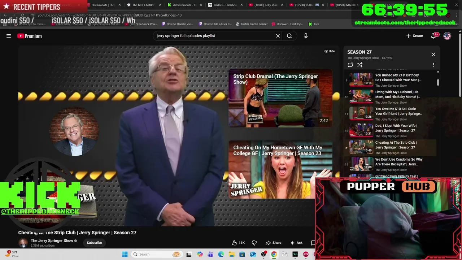This screenshot has height=260, width=462.
Task: Select Cheating At The Strip Club playlist entry
Action: point(390,147)
